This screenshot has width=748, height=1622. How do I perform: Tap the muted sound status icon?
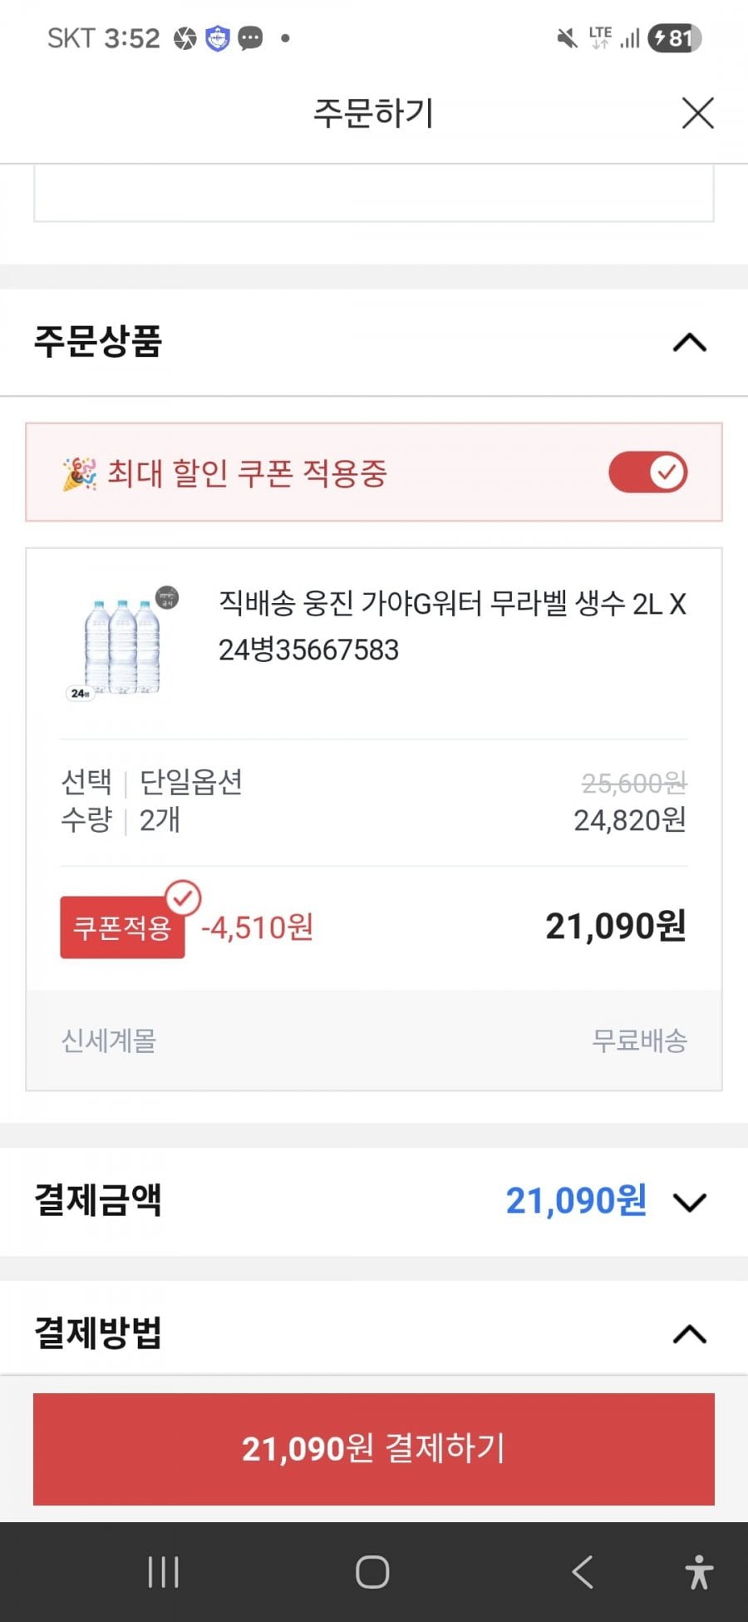click(567, 38)
